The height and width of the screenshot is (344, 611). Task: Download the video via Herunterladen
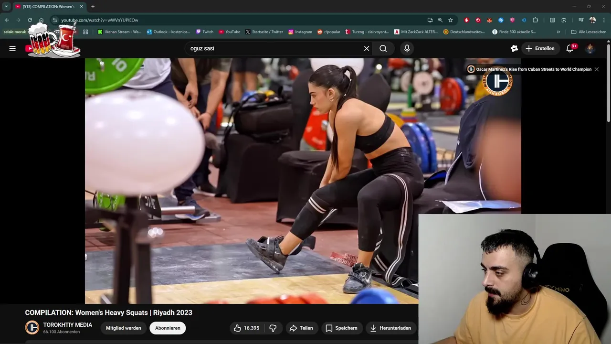pos(390,328)
